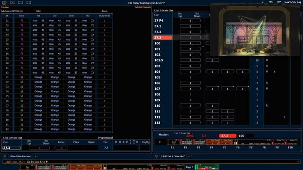Click the Page 3 fader page label
Image resolution: width=303 pixels, height=170 pixels.
click(x=189, y=167)
